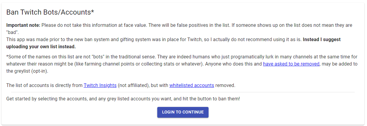The image size is (367, 126).
Task: Open the whitelisted accounts link
Action: (192, 85)
